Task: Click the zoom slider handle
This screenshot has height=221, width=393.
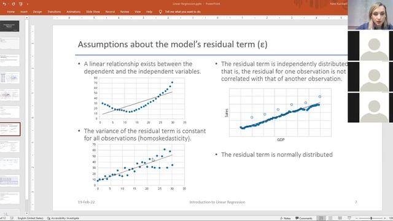Action: 371,219
